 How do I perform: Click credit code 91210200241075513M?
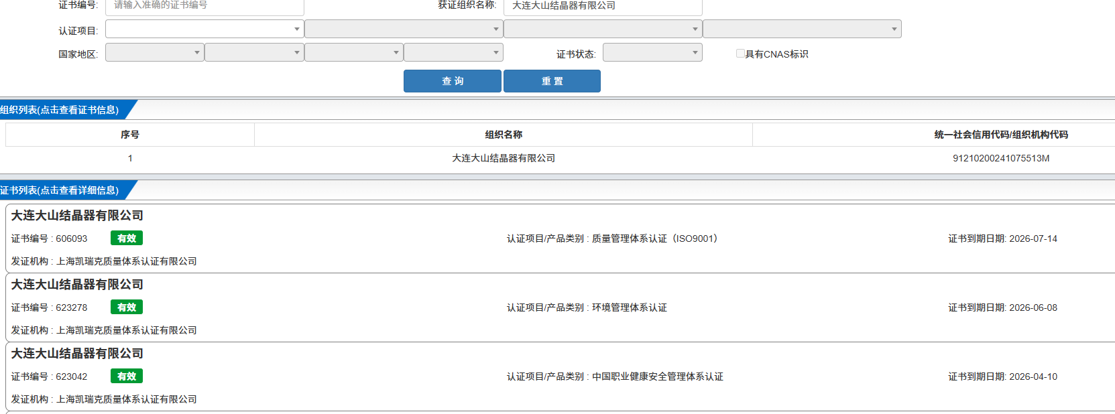coord(1001,158)
